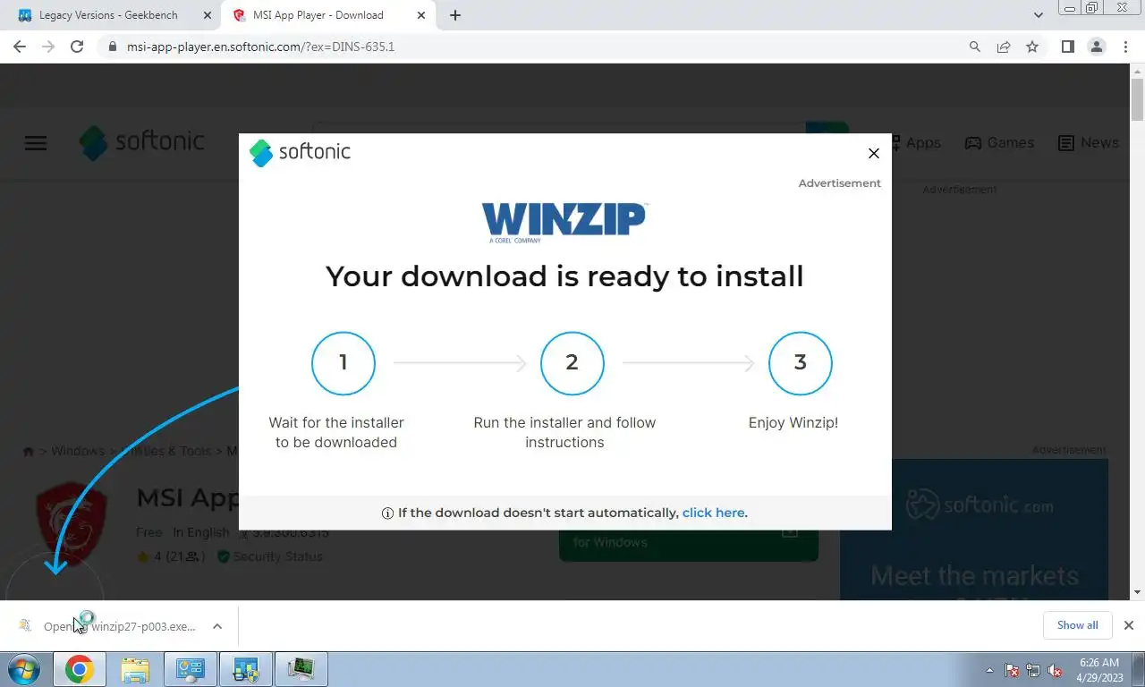This screenshot has height=687, width=1145.
Task: Click the MSI dragon app icon
Action: 72,523
